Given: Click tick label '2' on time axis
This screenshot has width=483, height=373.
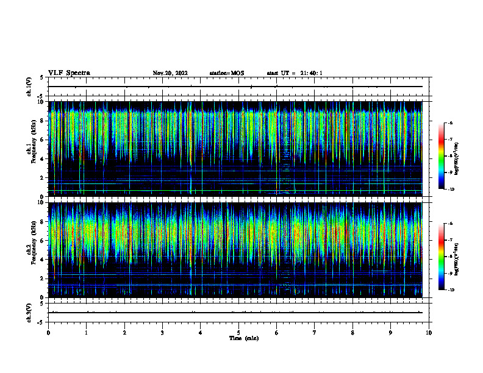Looking at the screenshot, I should [x=124, y=333].
